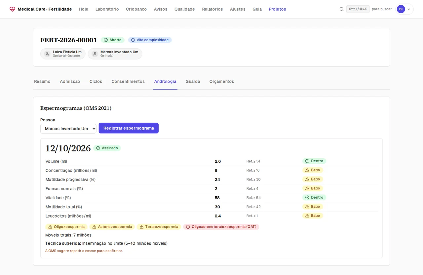Click the heart logo icon beside Medical Care

[12, 9]
